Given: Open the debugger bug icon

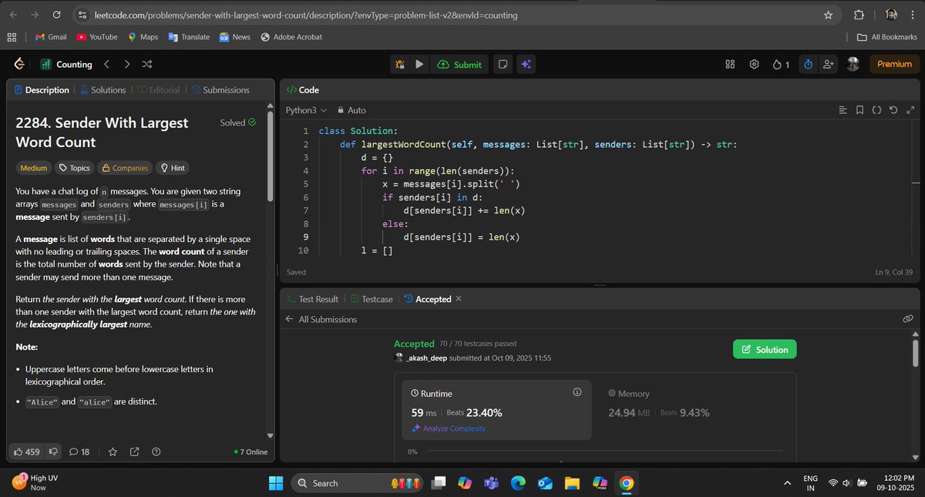Looking at the screenshot, I should [400, 65].
